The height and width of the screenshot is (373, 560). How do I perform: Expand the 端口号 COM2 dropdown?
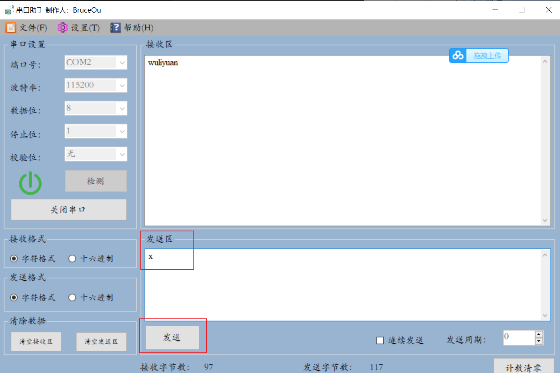click(x=122, y=63)
